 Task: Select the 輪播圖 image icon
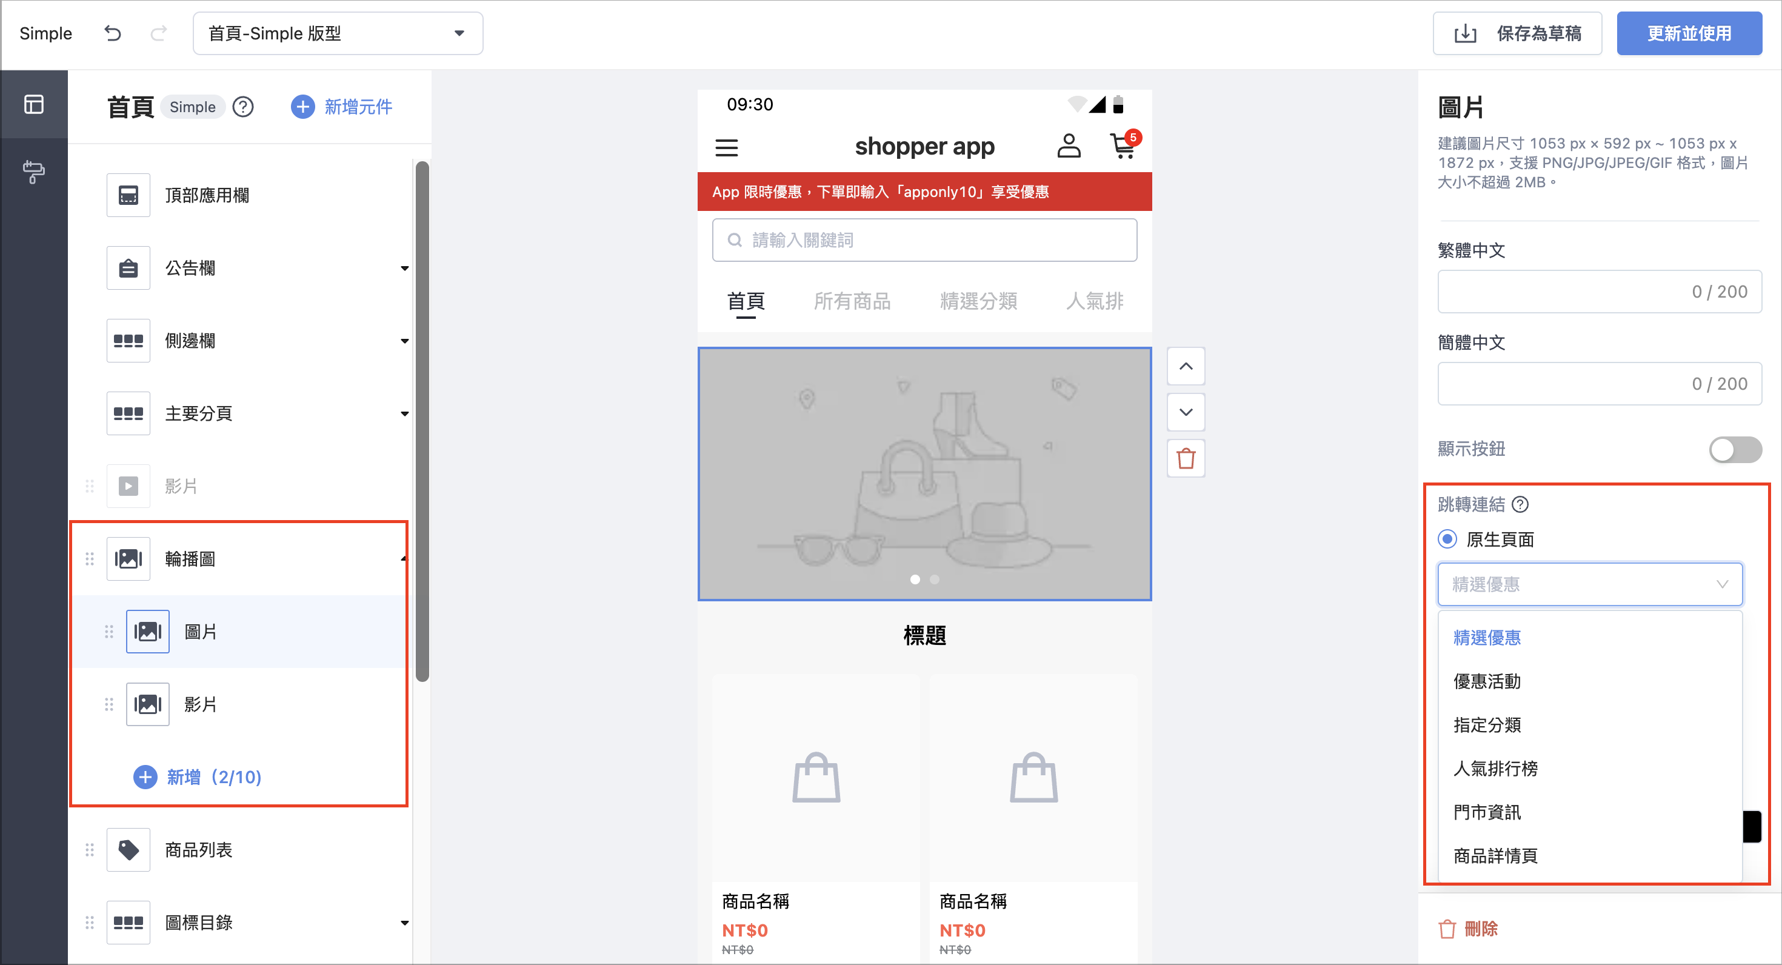(x=128, y=558)
